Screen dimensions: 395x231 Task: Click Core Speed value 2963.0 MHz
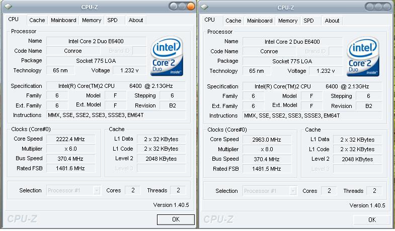(x=267, y=140)
